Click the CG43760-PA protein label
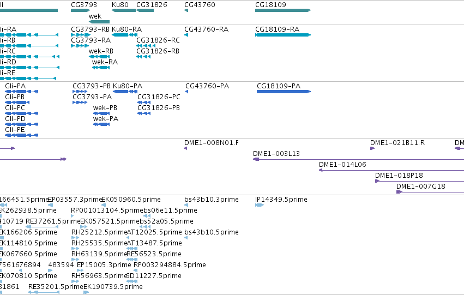The width and height of the screenshot is (464, 295). tap(207, 86)
